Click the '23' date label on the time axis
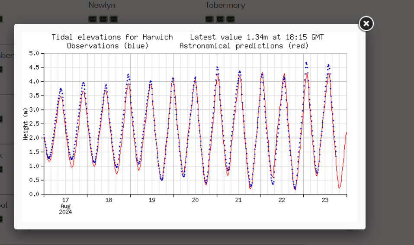414x245 pixels. (x=325, y=200)
